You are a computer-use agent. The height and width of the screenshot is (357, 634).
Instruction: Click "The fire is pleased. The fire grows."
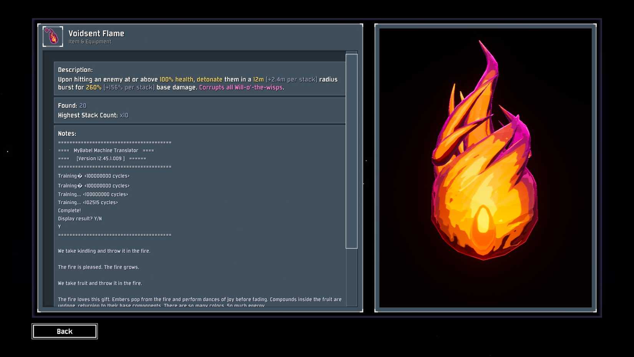coord(99,267)
